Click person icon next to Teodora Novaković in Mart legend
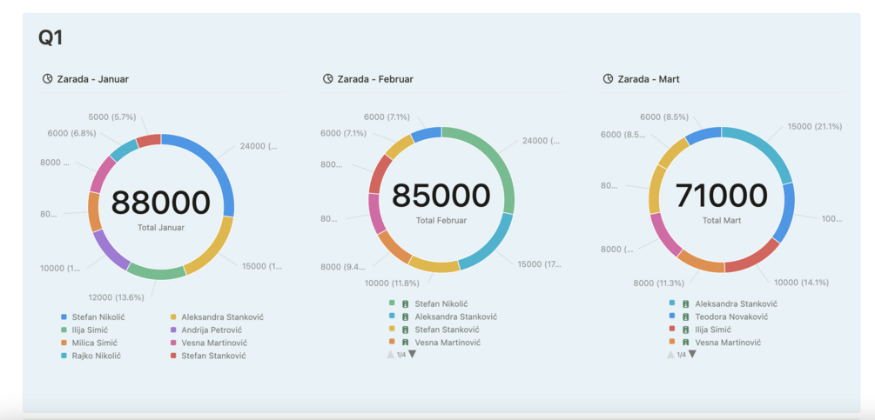875x420 pixels. 686,317
